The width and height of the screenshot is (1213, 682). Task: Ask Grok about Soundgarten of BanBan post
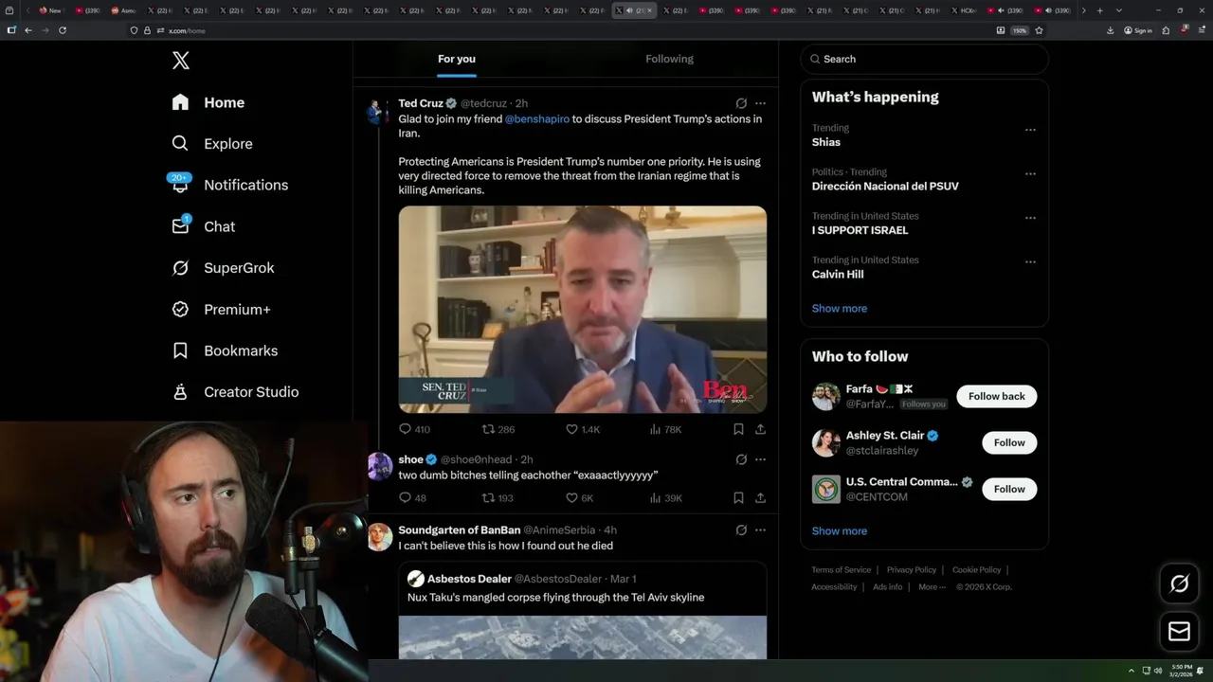tap(741, 530)
